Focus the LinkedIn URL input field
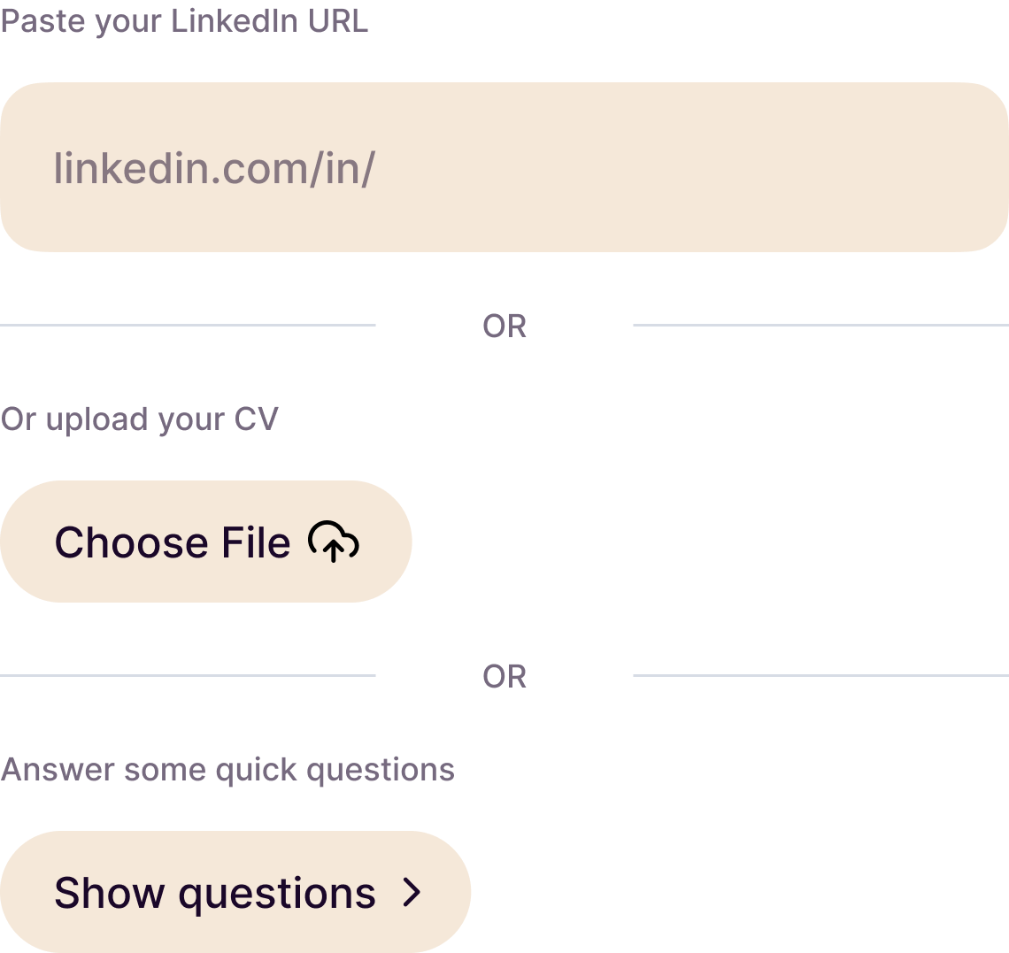 click(x=504, y=167)
